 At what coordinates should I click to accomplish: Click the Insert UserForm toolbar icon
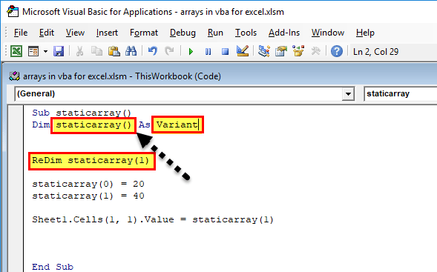tap(33, 51)
